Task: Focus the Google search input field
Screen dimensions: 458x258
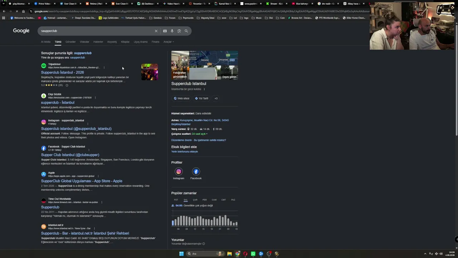Action: tap(97, 31)
